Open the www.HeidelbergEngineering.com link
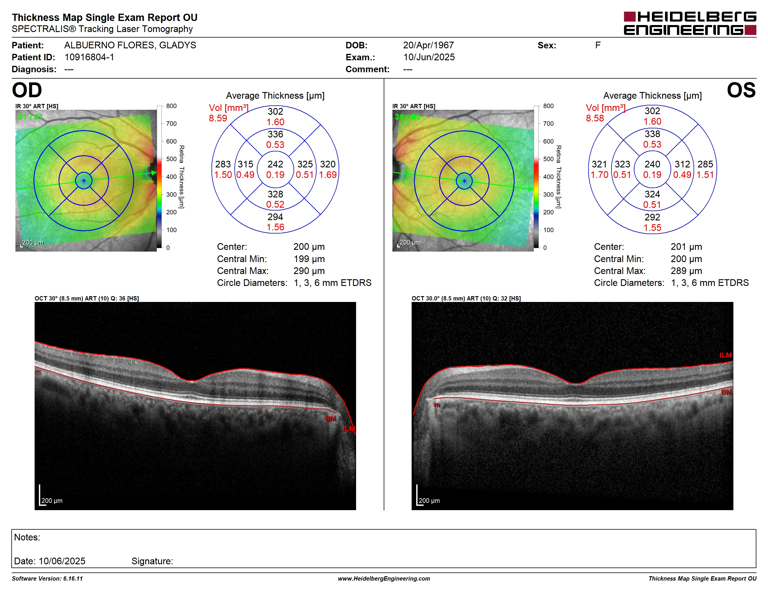The height and width of the screenshot is (594, 768). coord(384,579)
